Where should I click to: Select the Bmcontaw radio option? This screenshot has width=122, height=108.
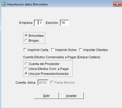[x=26, y=35]
